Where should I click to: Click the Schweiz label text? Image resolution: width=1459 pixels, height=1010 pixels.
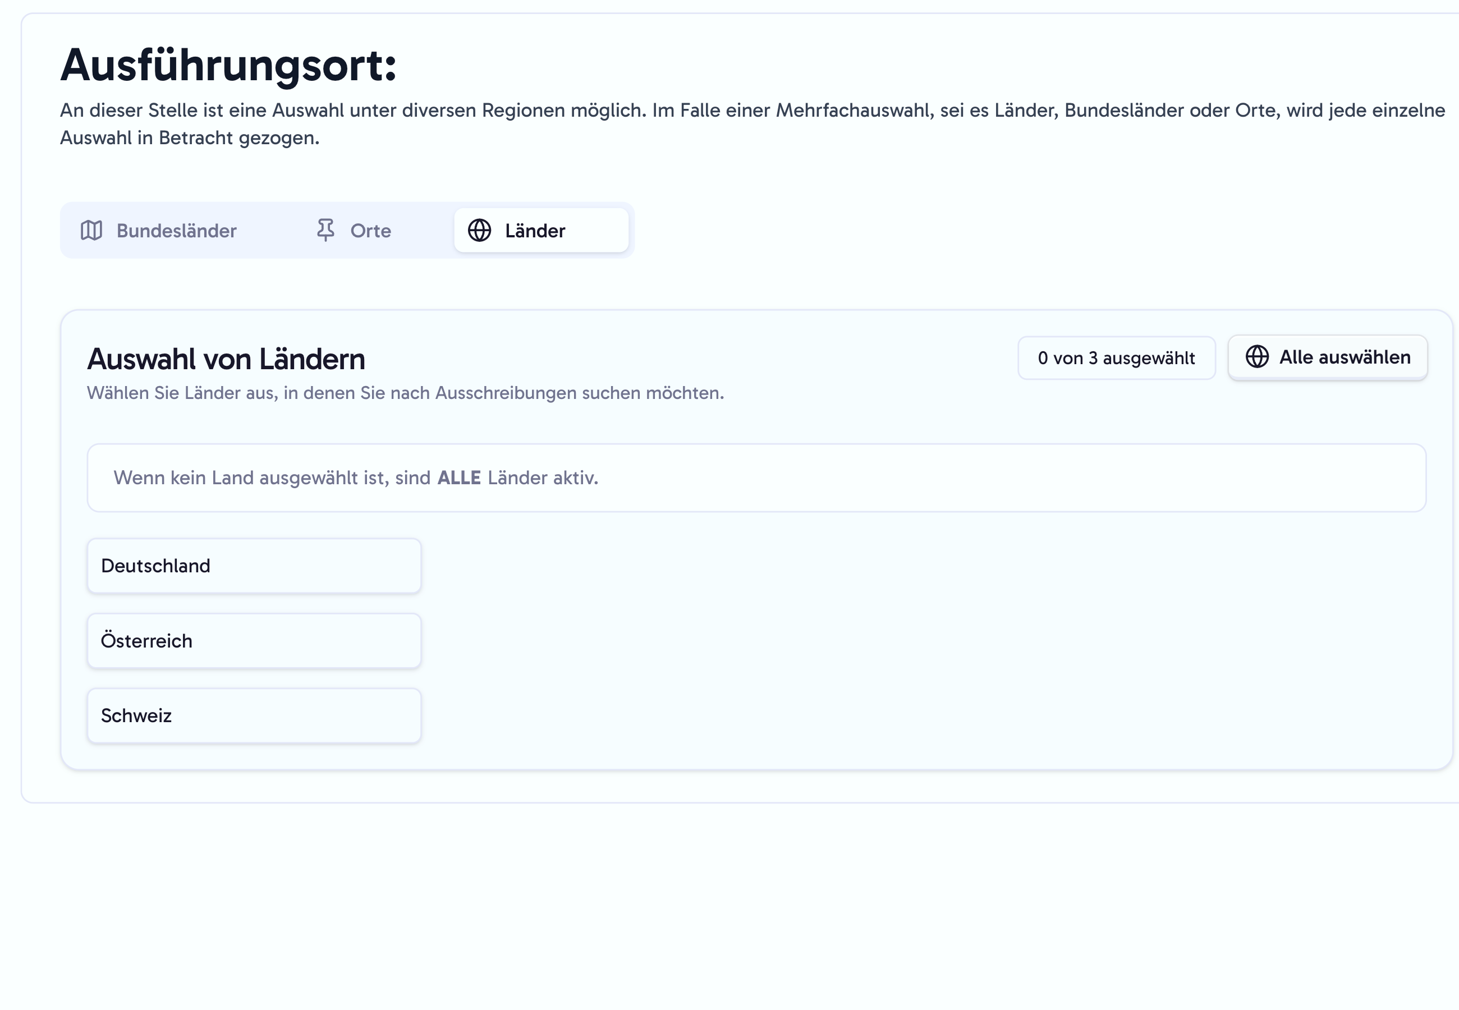click(137, 715)
